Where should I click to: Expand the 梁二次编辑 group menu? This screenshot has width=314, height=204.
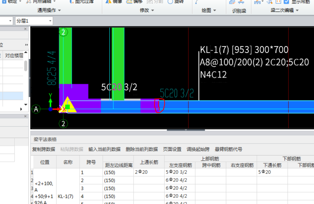(x=285, y=10)
